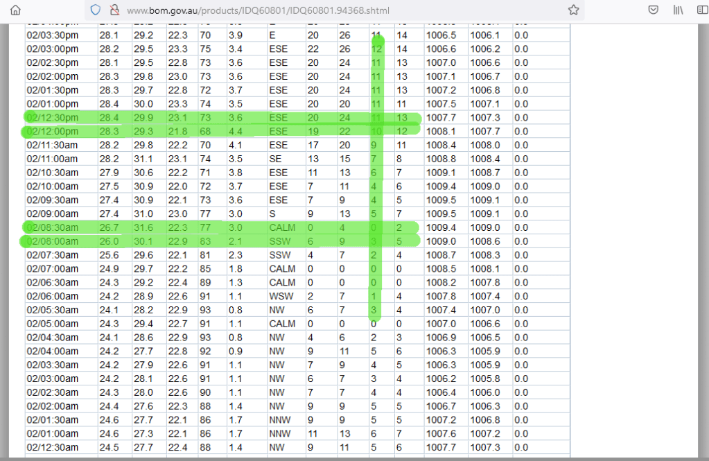Click the highlighted 02/08:30am timestamp cell
The height and width of the screenshot is (461, 709).
tap(53, 227)
